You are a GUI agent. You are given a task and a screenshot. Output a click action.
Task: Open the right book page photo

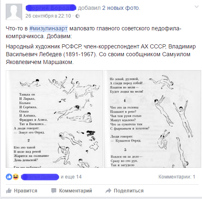point(152,119)
